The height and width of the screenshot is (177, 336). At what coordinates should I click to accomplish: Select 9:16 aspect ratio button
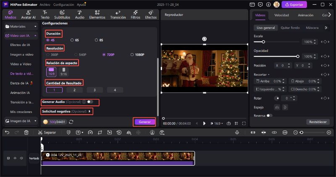[64, 72]
